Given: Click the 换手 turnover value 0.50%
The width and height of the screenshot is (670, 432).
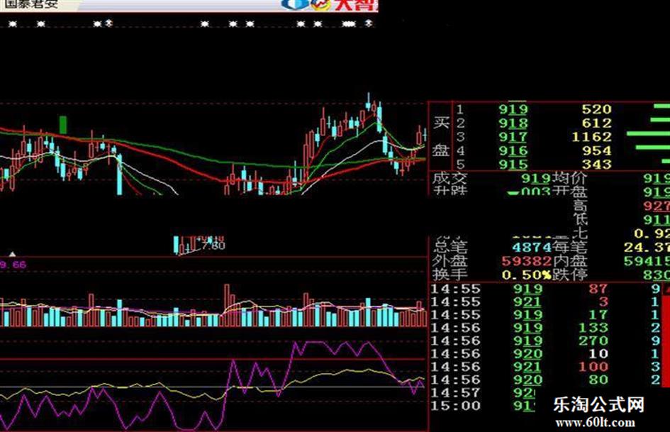Looking at the screenshot, I should pyautogui.click(x=526, y=275).
